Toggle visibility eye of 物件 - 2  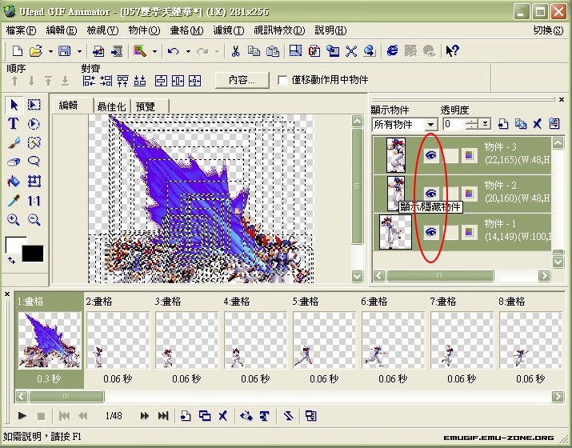pyautogui.click(x=431, y=193)
